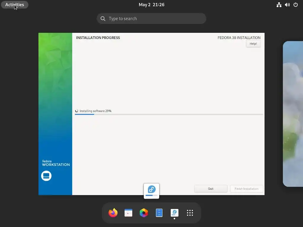This screenshot has height=227, width=303.
Task: Open Firefox from the dock
Action: point(113,213)
